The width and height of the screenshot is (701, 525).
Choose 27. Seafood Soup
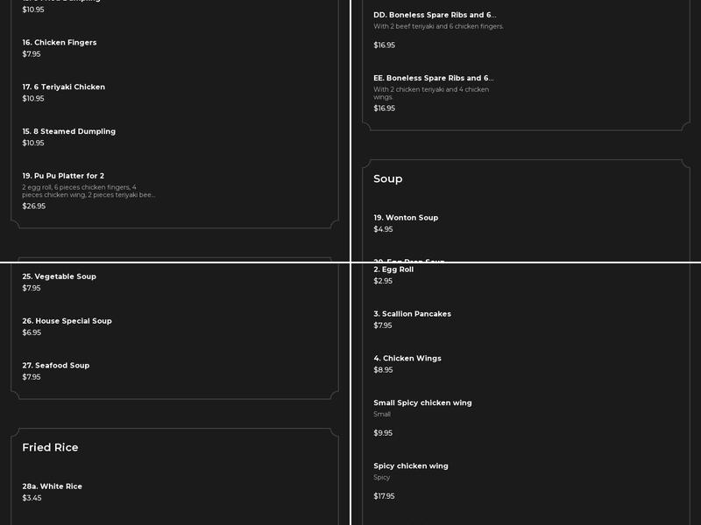[56, 366]
